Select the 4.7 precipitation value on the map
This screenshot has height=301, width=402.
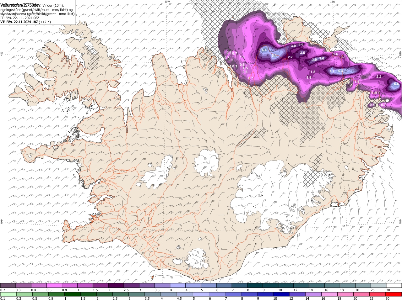coord(332,71)
